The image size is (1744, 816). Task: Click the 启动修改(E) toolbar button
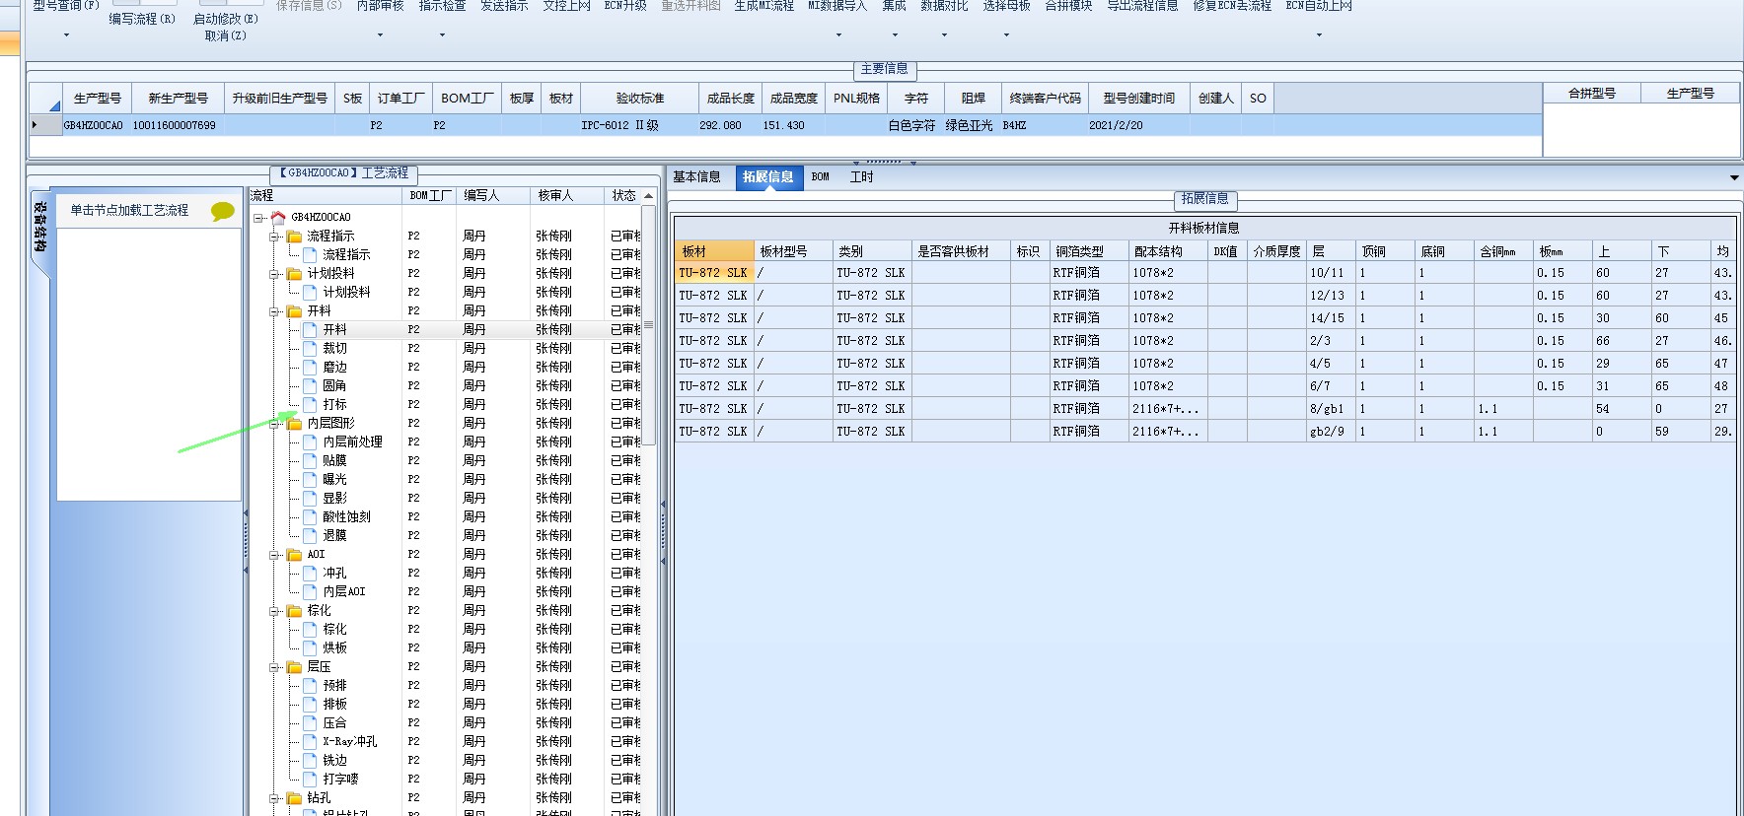(x=225, y=19)
